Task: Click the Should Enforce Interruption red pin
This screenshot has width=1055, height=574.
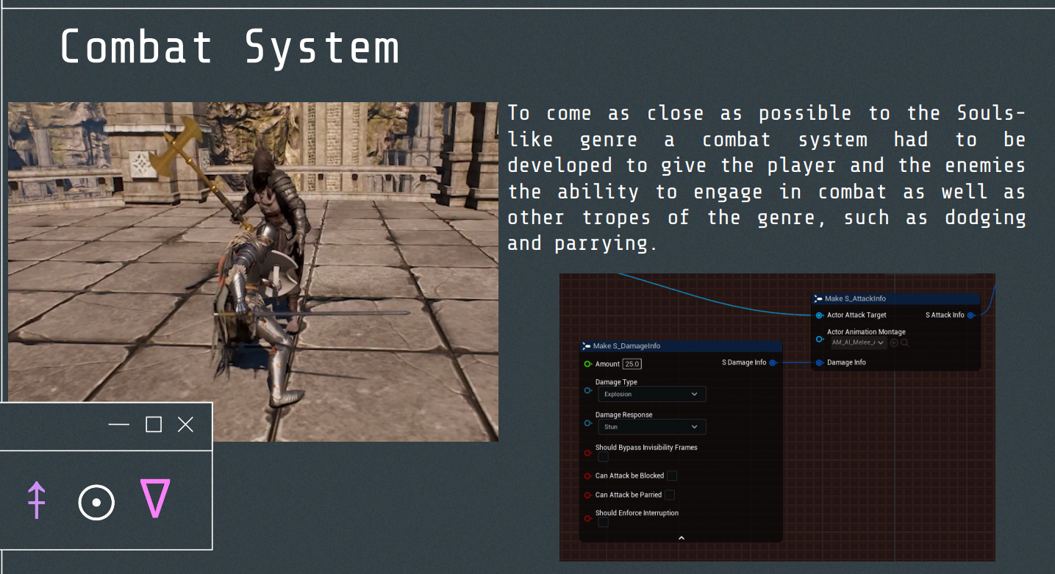Action: click(x=587, y=518)
